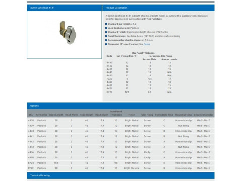The width and height of the screenshot is (242, 181).
Task: Sort by the SKU column header
Action: click(31, 115)
